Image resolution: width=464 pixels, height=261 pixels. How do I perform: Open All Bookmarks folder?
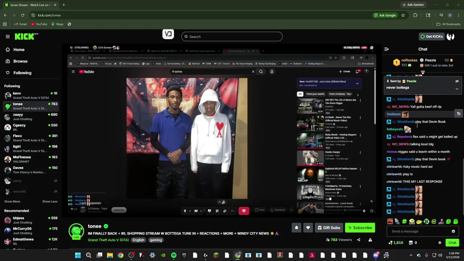pos(448,24)
